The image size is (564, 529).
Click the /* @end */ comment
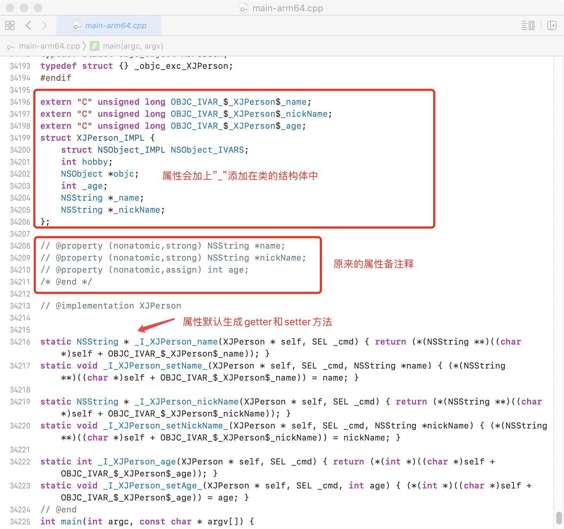coord(66,282)
